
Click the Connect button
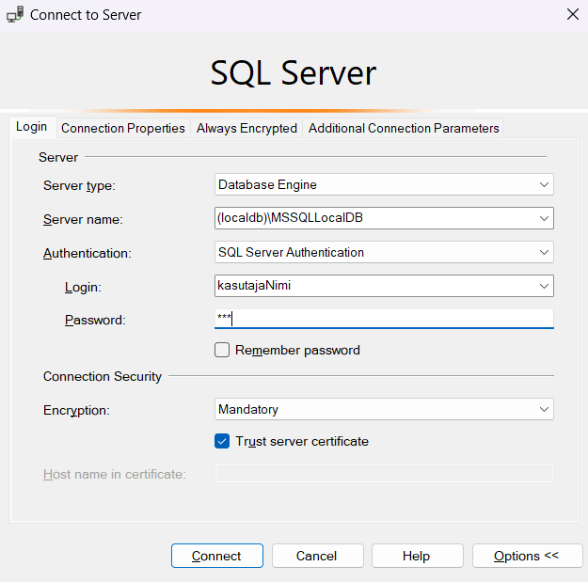(217, 556)
